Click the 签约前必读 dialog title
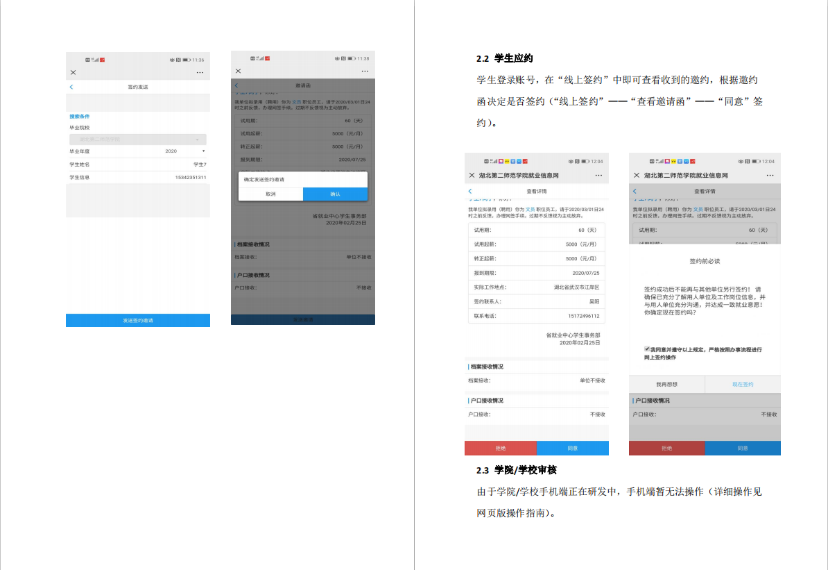This screenshot has width=828, height=570. [x=705, y=261]
